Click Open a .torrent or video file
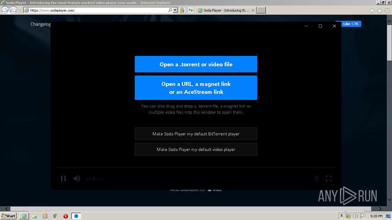Screen dimensions: 392x220 (196, 64)
